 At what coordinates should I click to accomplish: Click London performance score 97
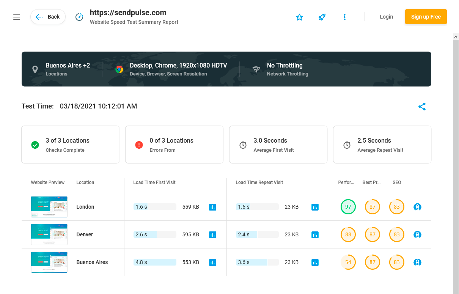[x=348, y=207]
